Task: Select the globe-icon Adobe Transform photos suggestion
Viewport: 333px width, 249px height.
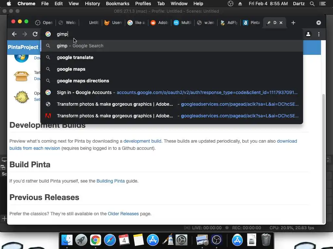Action: (172, 104)
